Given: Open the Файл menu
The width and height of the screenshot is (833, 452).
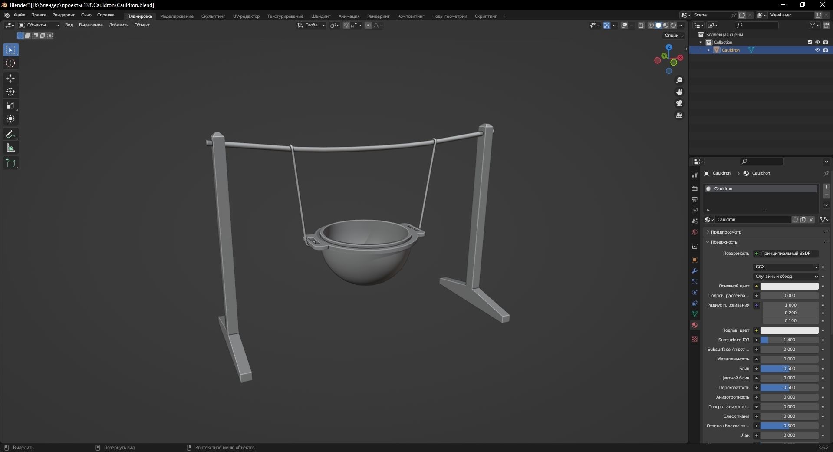Looking at the screenshot, I should tap(20, 15).
